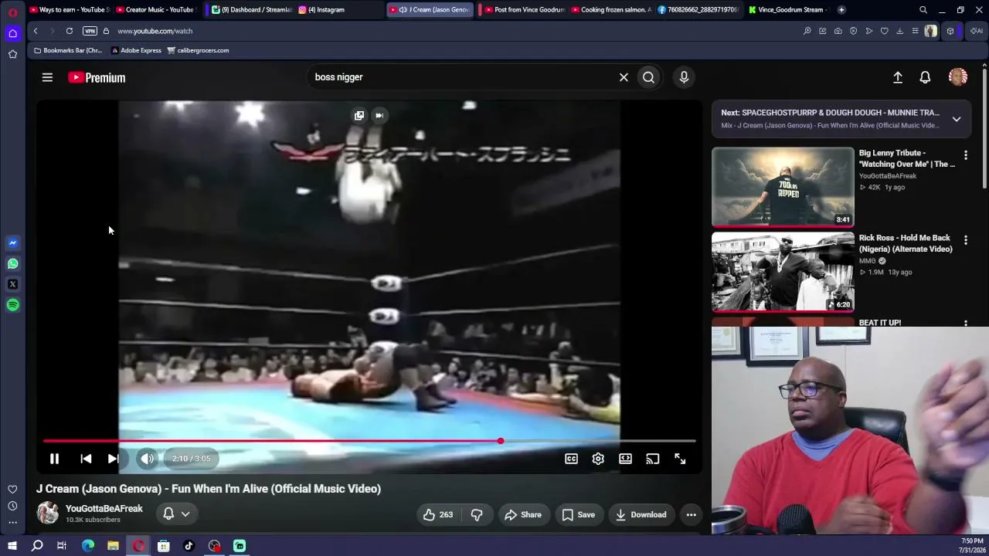Viewport: 989px width, 556px height.
Task: Switch to Post from Vince Goodrum tab
Action: (x=523, y=10)
